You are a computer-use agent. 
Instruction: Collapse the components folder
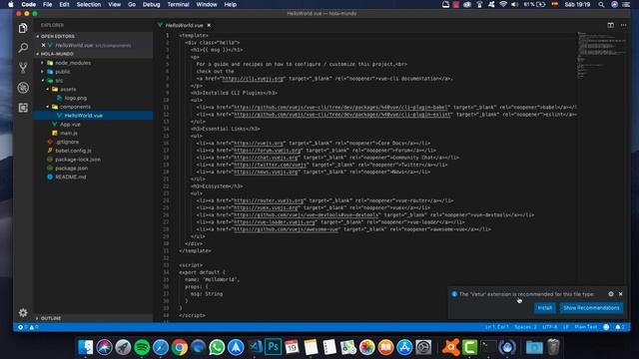point(75,107)
